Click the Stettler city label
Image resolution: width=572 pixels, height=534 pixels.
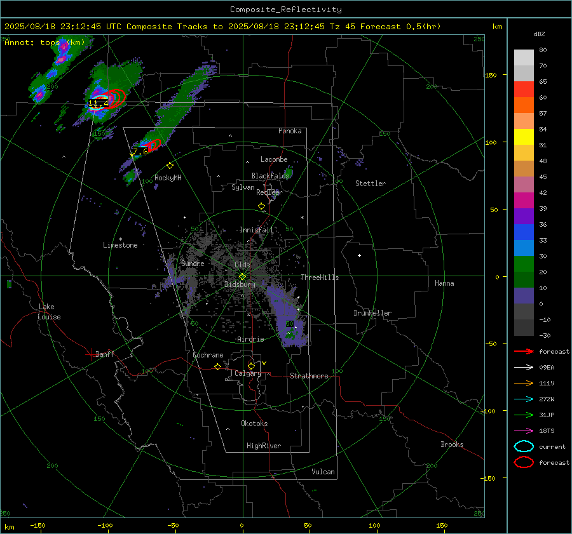pyautogui.click(x=371, y=184)
